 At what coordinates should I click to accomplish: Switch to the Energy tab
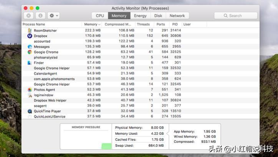(x=140, y=16)
